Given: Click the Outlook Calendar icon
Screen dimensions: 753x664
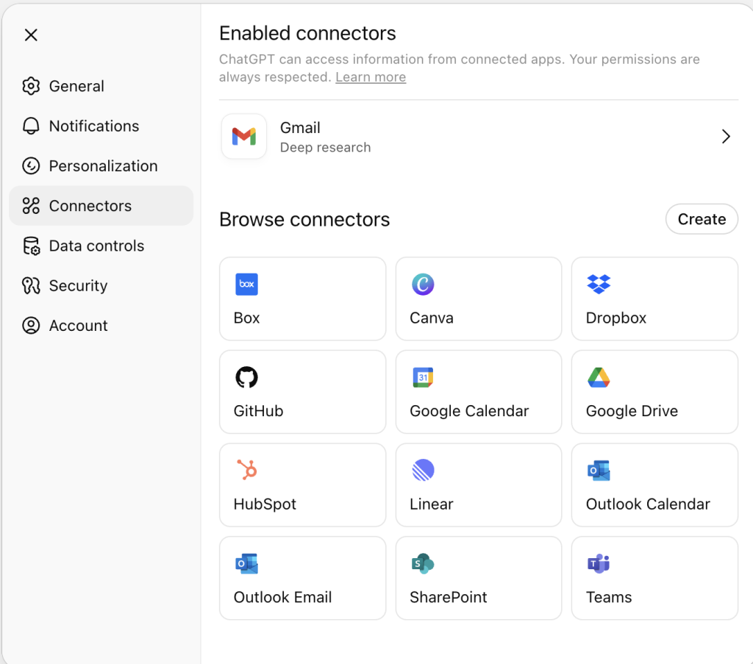Looking at the screenshot, I should pyautogui.click(x=599, y=471).
